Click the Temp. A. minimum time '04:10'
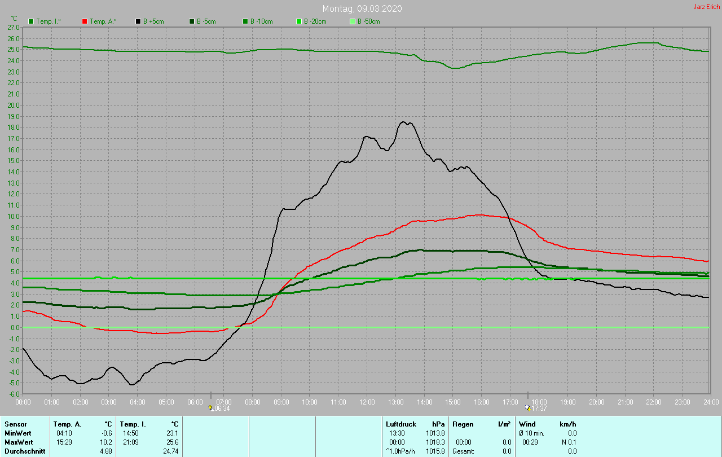 pos(64,433)
